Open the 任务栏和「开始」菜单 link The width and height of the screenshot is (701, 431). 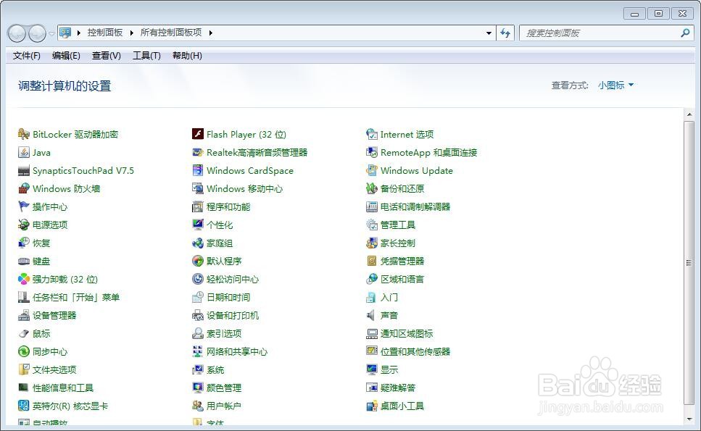(76, 297)
